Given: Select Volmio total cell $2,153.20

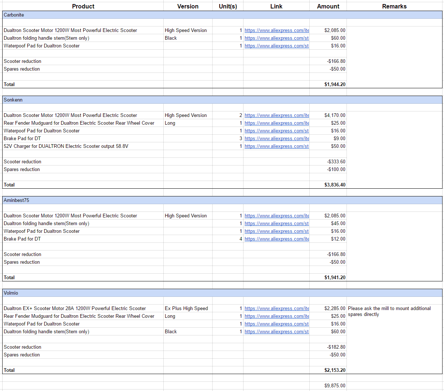Looking at the screenshot, I should [328, 370].
